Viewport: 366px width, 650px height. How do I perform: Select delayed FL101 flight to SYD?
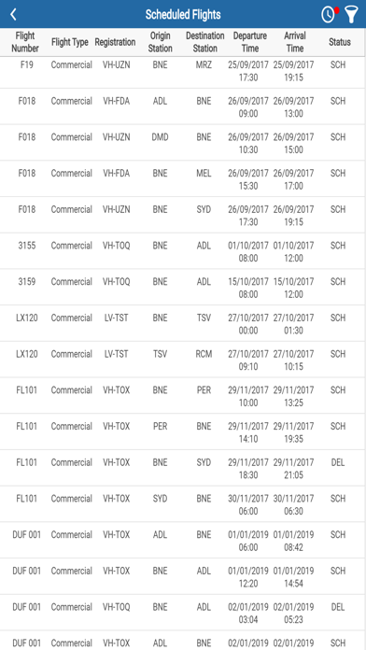point(183,468)
